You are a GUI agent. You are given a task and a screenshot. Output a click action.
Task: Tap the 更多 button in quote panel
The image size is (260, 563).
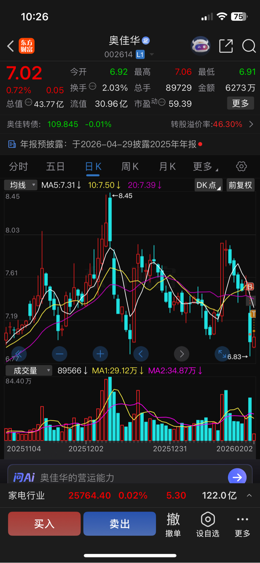pos(240,103)
